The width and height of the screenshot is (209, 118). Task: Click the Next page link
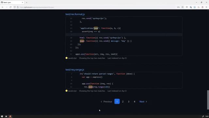click(x=143, y=102)
